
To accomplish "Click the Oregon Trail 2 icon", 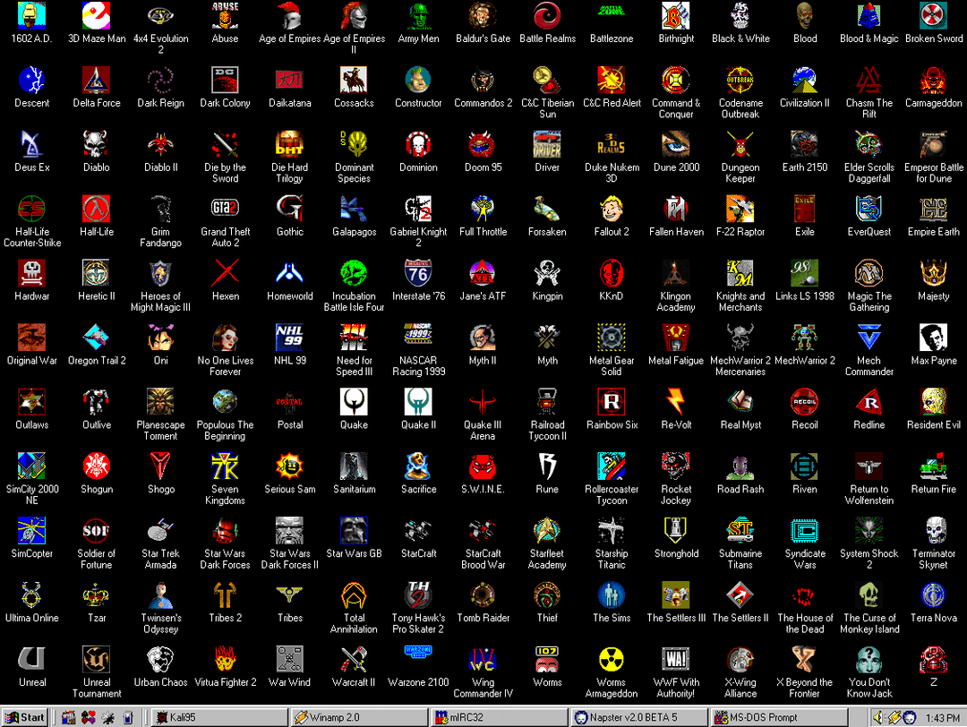I will pyautogui.click(x=96, y=338).
